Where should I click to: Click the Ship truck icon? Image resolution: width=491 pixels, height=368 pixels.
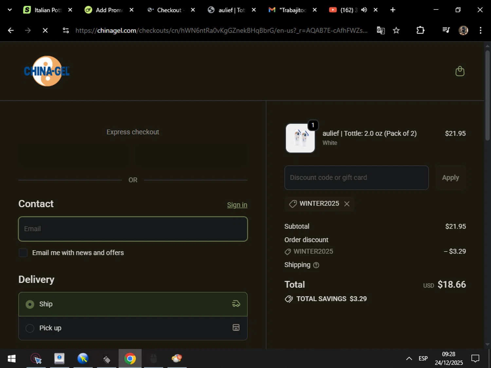pos(236,304)
